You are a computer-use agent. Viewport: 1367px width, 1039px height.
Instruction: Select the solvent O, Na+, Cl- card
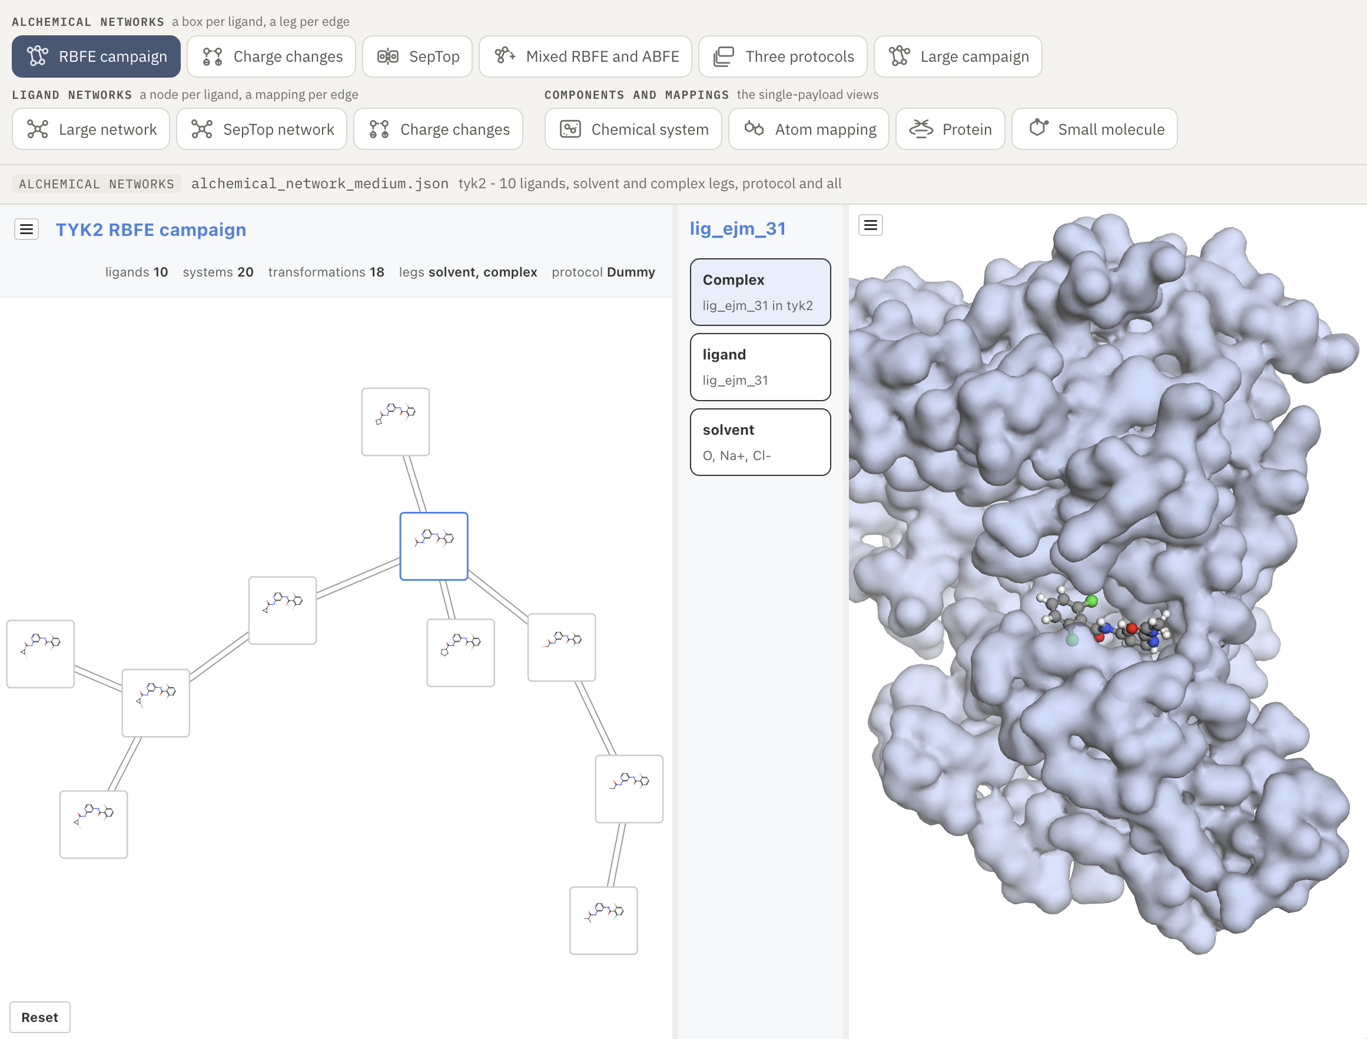pyautogui.click(x=760, y=442)
